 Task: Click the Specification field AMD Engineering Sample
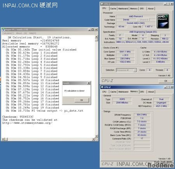143,32
